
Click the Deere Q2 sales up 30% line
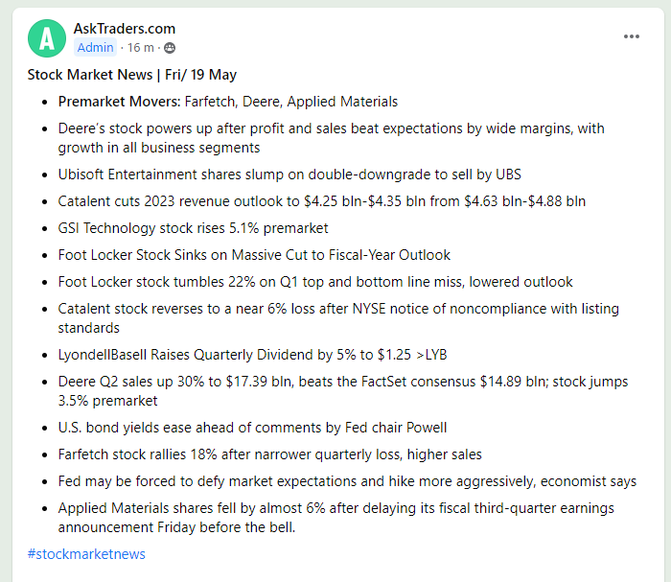point(342,382)
